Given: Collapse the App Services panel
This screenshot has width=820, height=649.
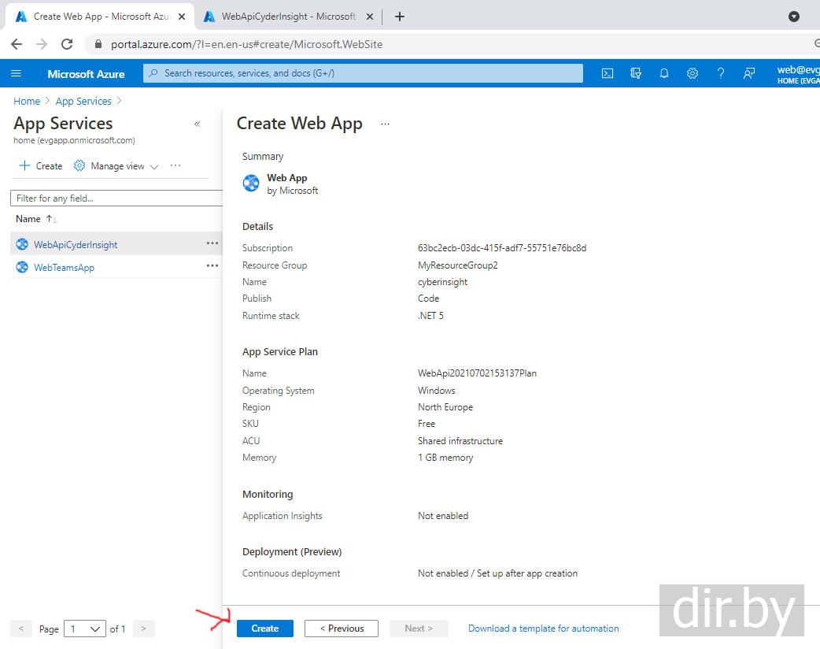Looking at the screenshot, I should [197, 124].
